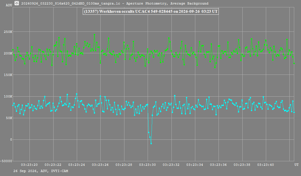Viewport: 301px width, 176px height.
Task: Click the 03:23:22 time label
Action: [x=53, y=165]
